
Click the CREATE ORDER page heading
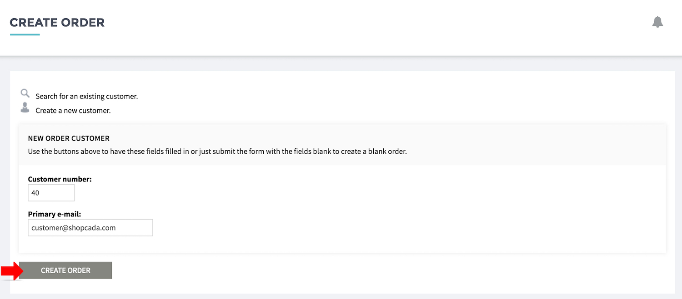click(x=57, y=22)
